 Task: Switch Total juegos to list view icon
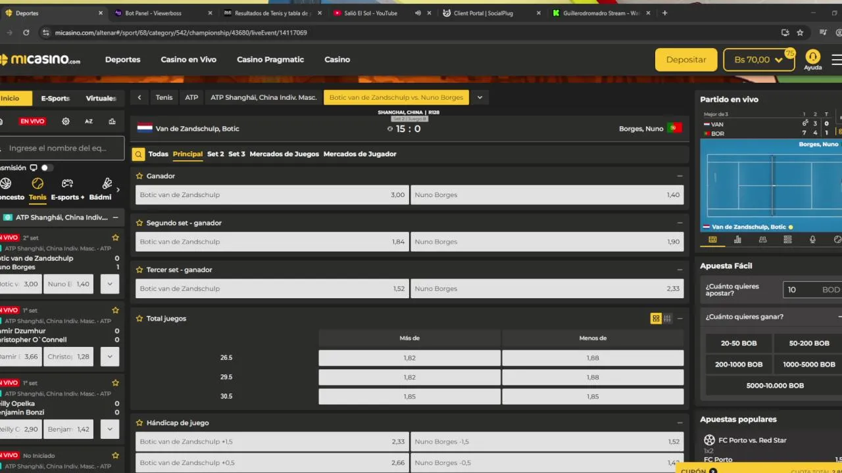pos(667,319)
